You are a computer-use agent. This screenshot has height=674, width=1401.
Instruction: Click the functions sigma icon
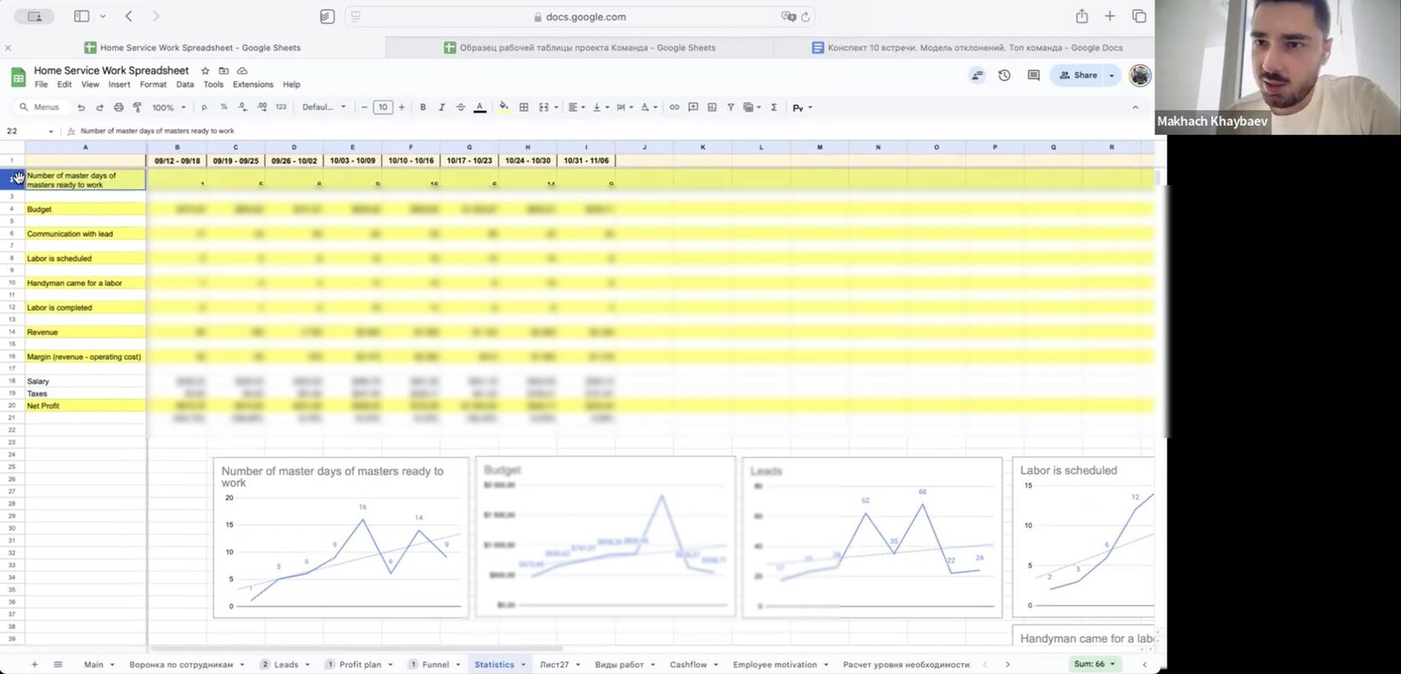pyautogui.click(x=774, y=107)
